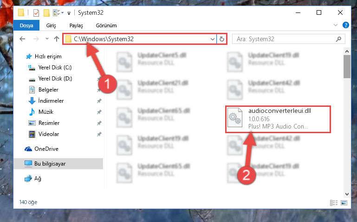Screen dimensions: 357x222
Task: Expand the address bar history dropdown
Action: coord(213,39)
